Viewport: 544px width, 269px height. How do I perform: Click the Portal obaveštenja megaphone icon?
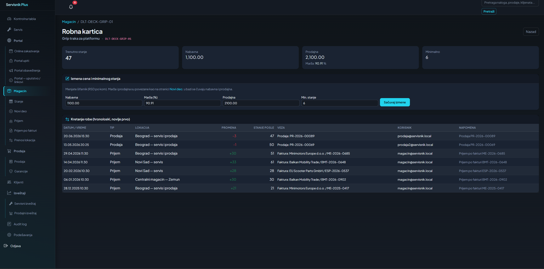click(x=11, y=71)
